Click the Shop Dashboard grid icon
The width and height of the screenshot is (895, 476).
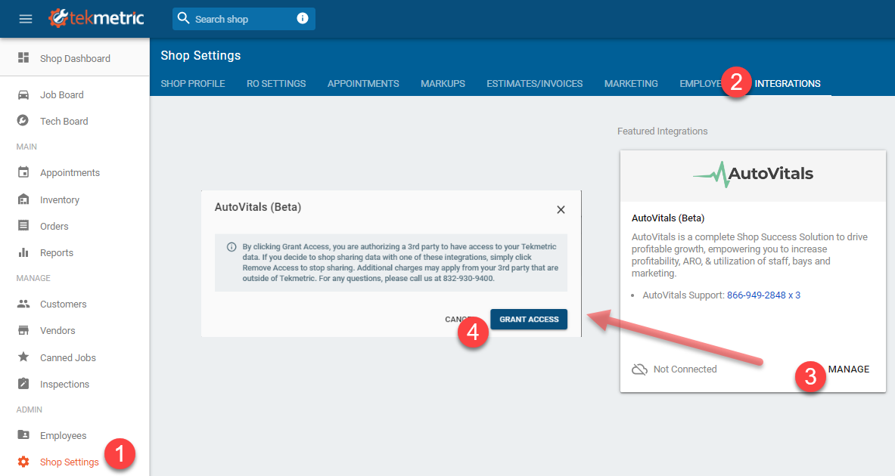pyautogui.click(x=23, y=57)
